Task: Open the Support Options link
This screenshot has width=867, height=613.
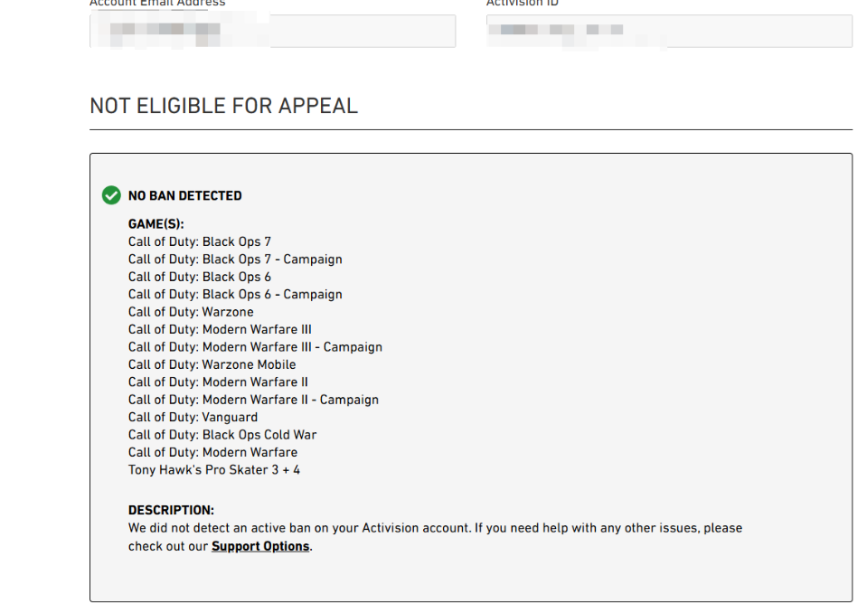Action: coord(260,546)
